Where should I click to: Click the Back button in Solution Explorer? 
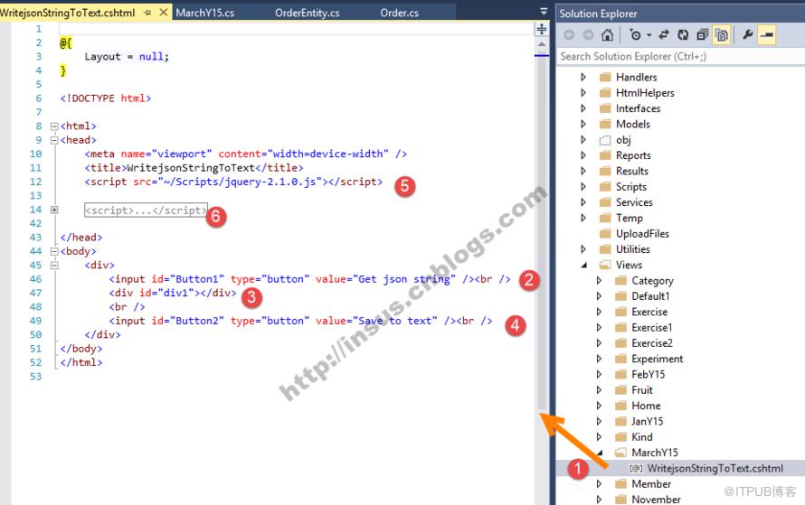click(x=569, y=35)
